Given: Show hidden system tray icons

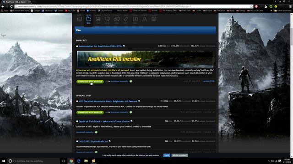Looking at the screenshot, I should tap(269, 161).
